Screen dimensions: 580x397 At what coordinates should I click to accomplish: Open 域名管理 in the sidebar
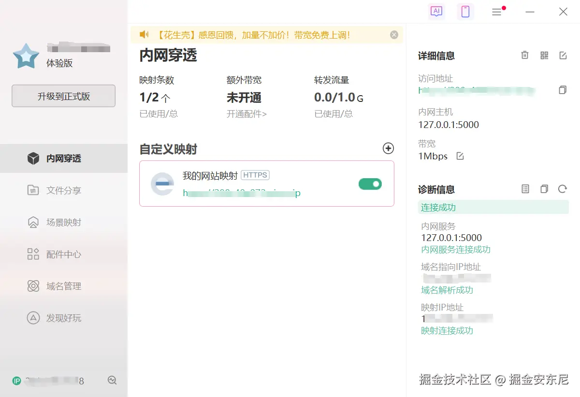[64, 286]
